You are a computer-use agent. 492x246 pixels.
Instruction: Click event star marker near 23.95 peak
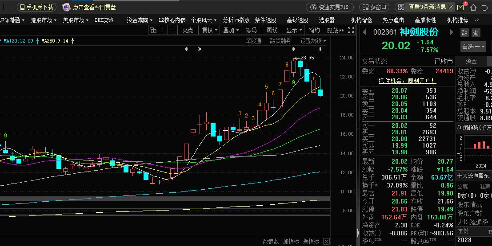pyautogui.click(x=293, y=49)
